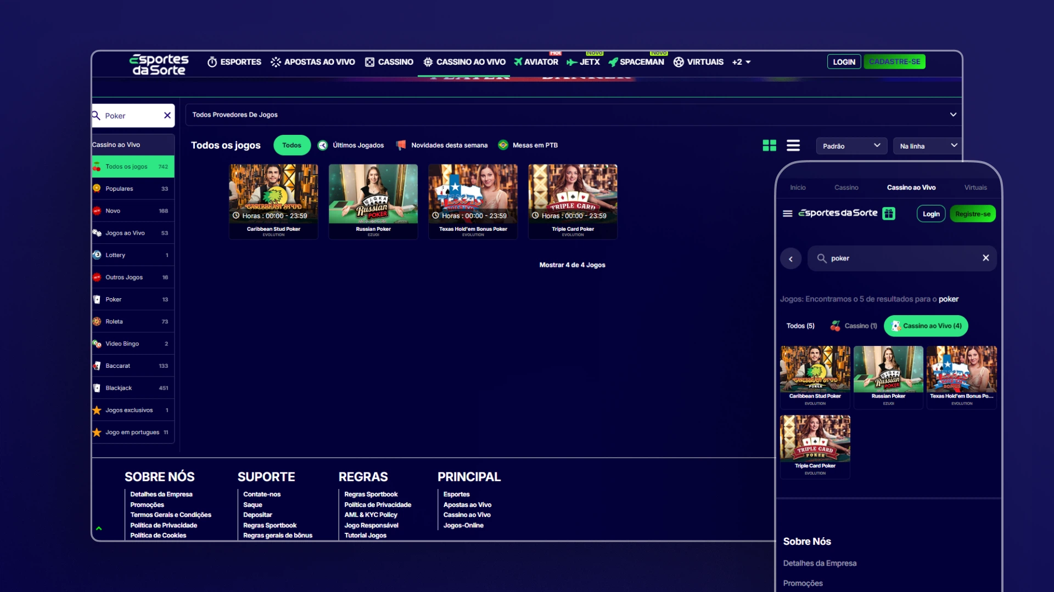Expand the +2 more menu

[741, 62]
